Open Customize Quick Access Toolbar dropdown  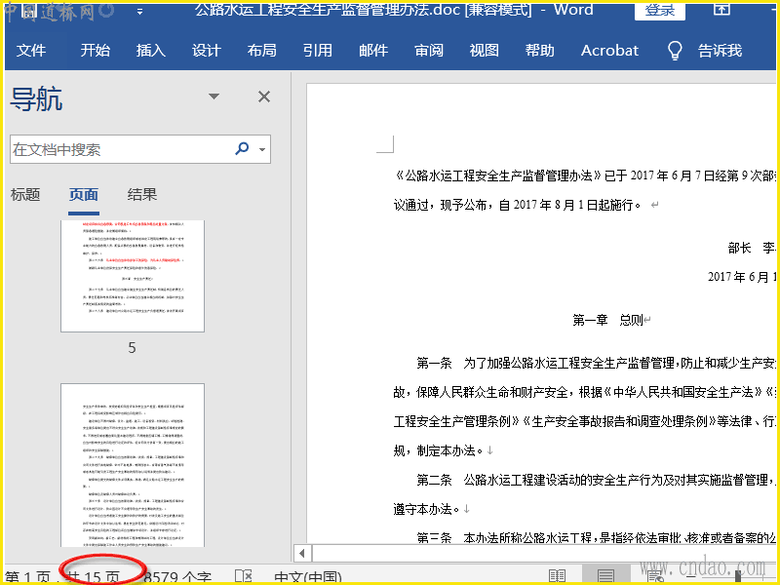(139, 12)
